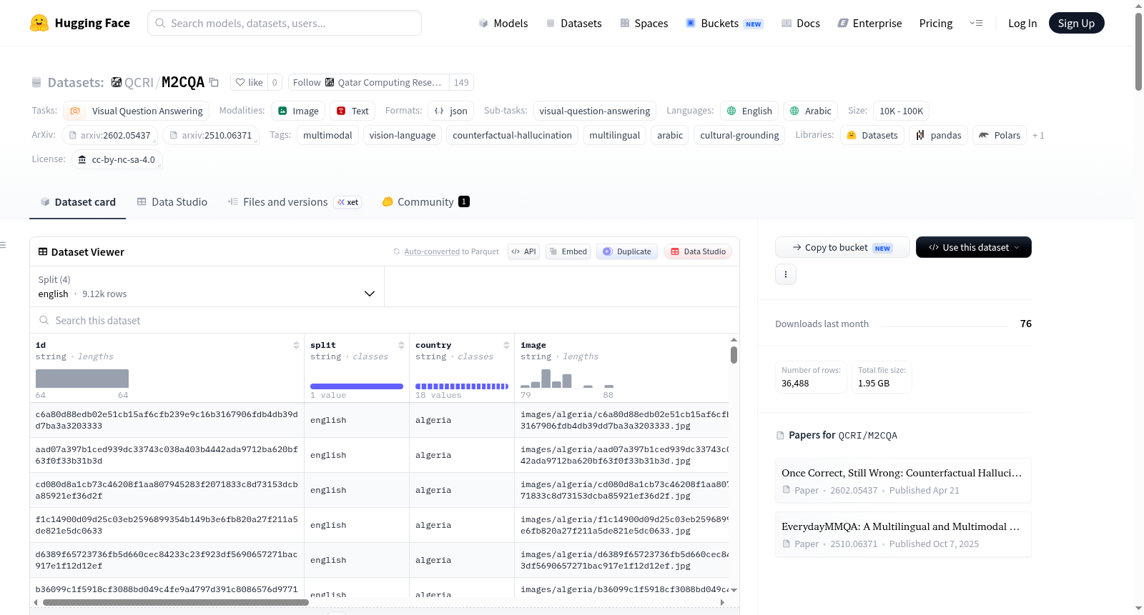The width and height of the screenshot is (1144, 615).
Task: Click the API button
Action: click(523, 251)
